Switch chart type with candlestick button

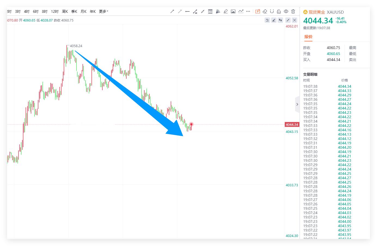pos(280,20)
